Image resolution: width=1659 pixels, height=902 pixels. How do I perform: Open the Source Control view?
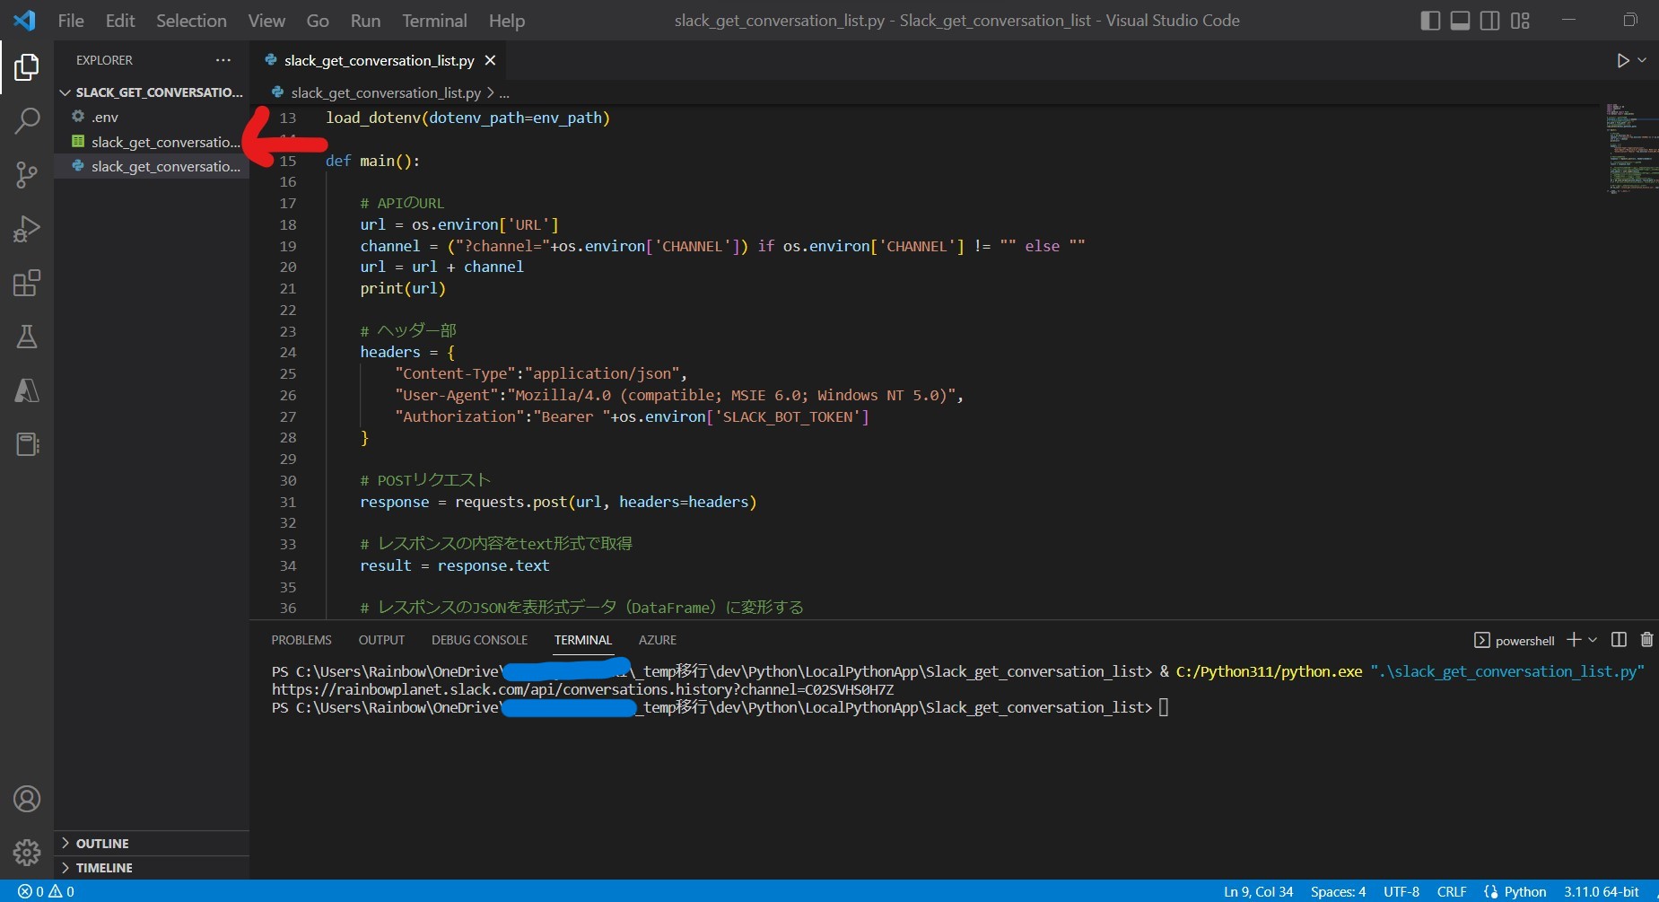coord(27,175)
